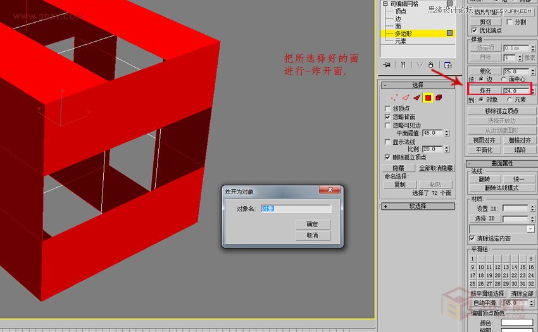The width and height of the screenshot is (538, 332).
Task: Collapse the 曲面属性 rollout
Action: coord(502,163)
